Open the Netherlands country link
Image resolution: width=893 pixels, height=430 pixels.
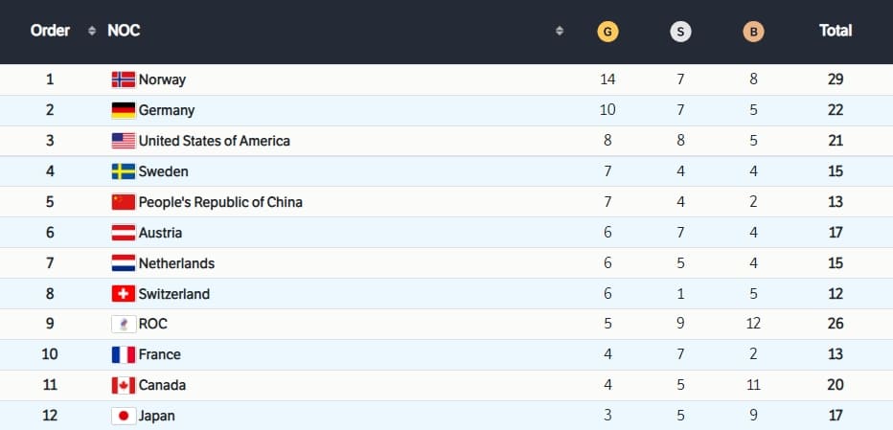pyautogui.click(x=176, y=263)
